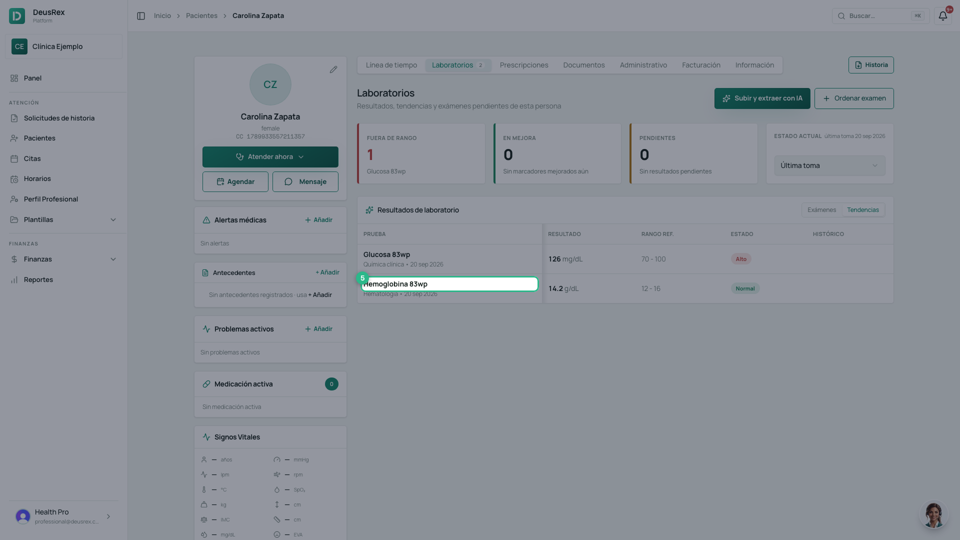Viewport: 960px width, 540px height.
Task: Click the Ordenar examen button
Action: (854, 98)
